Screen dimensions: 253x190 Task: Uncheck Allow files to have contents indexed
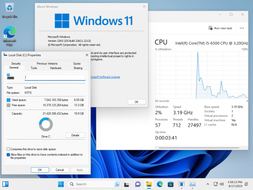click(x=8, y=155)
